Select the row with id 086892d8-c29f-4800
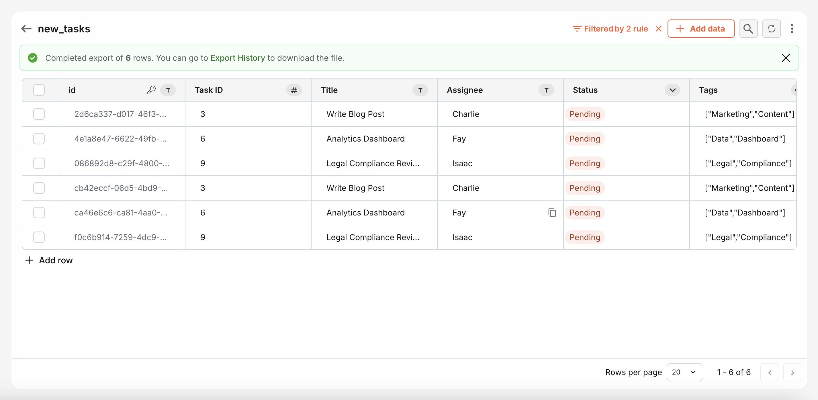Screen dimensions: 818x400 tap(39, 164)
